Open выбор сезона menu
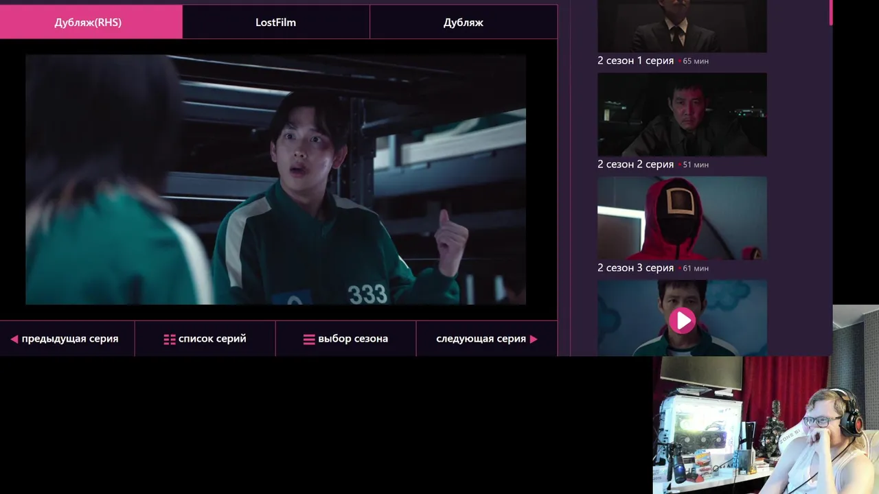 click(345, 339)
